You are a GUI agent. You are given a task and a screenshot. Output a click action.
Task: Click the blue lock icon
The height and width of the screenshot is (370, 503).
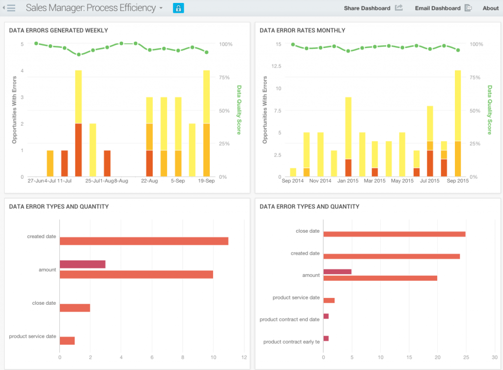178,8
